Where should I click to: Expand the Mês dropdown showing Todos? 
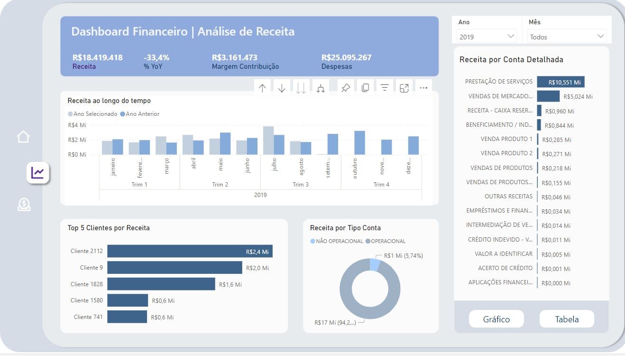pos(567,37)
